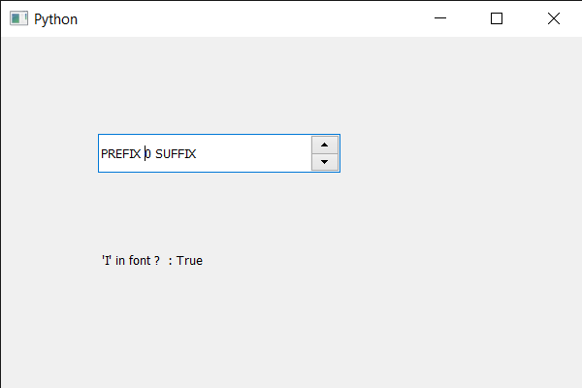
Task: Click the spin box down arrow
Action: click(x=324, y=162)
